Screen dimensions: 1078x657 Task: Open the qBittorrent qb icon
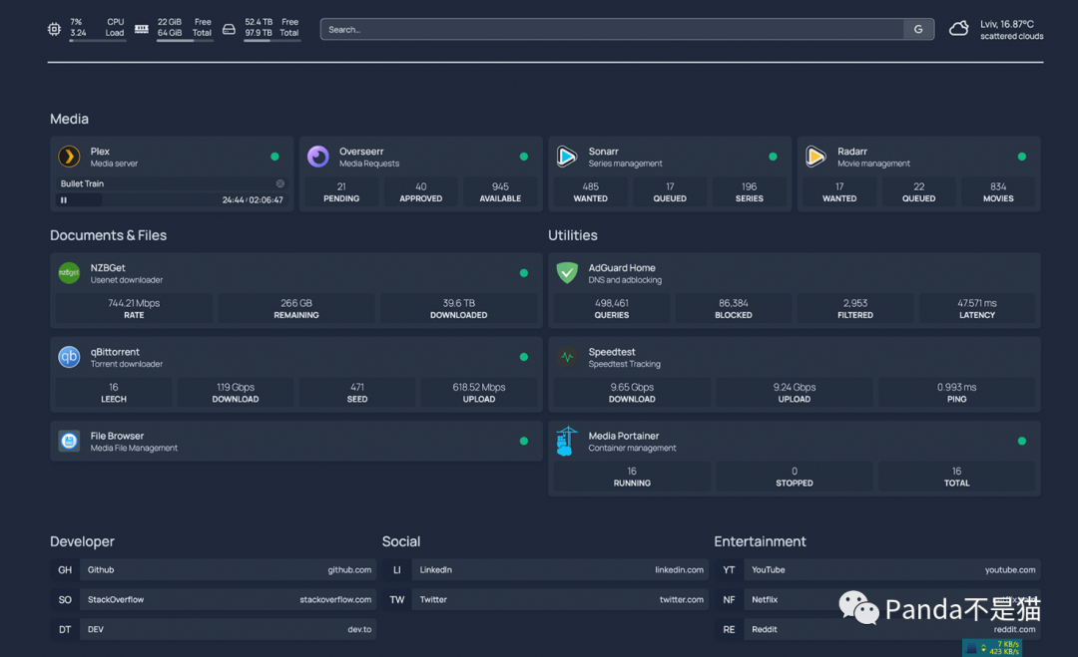pyautogui.click(x=69, y=357)
